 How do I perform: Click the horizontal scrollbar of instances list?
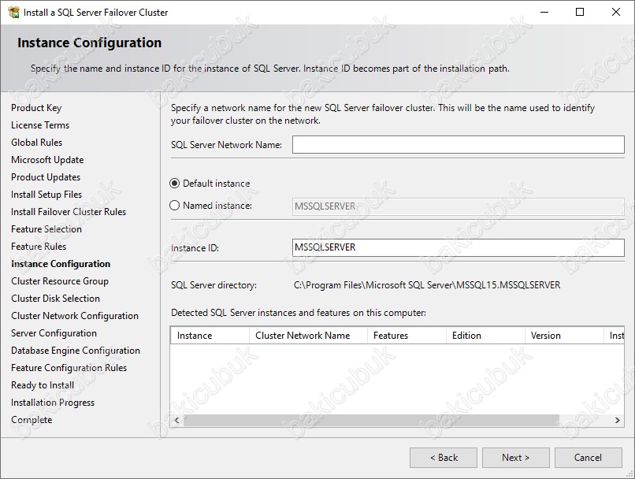pos(371,420)
